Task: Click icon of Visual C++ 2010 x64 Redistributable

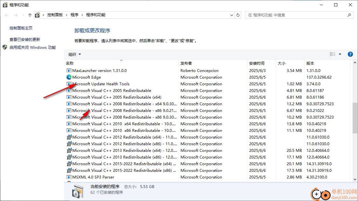Action: click(69, 124)
